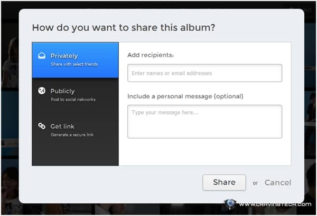Click the "Share with select friends" subtitle
This screenshot has height=216, width=317.
(74, 64)
